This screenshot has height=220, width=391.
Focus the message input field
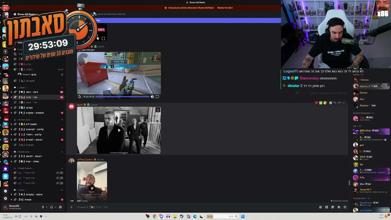[x=195, y=207]
